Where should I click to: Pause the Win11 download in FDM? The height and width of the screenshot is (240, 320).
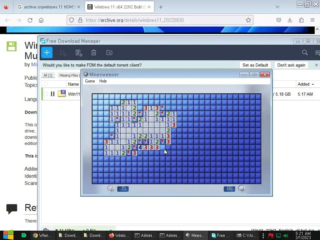pyautogui.click(x=52, y=94)
